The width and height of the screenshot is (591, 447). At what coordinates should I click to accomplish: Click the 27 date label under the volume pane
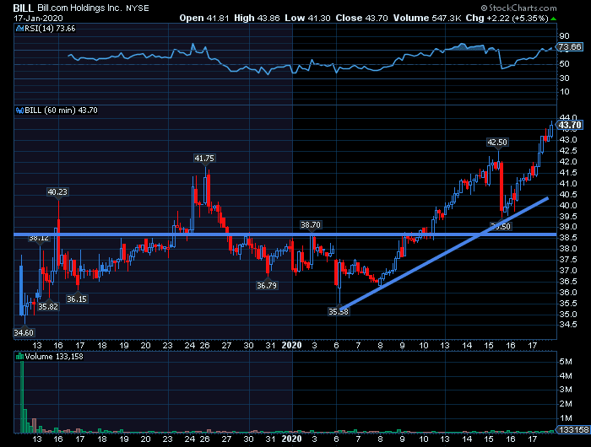pos(226,439)
